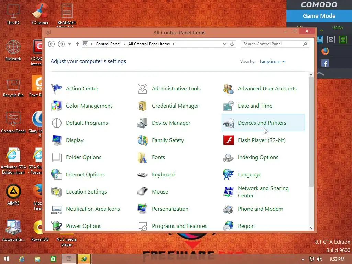Click the Device Manager text link
The width and height of the screenshot is (352, 264).
coord(171,123)
